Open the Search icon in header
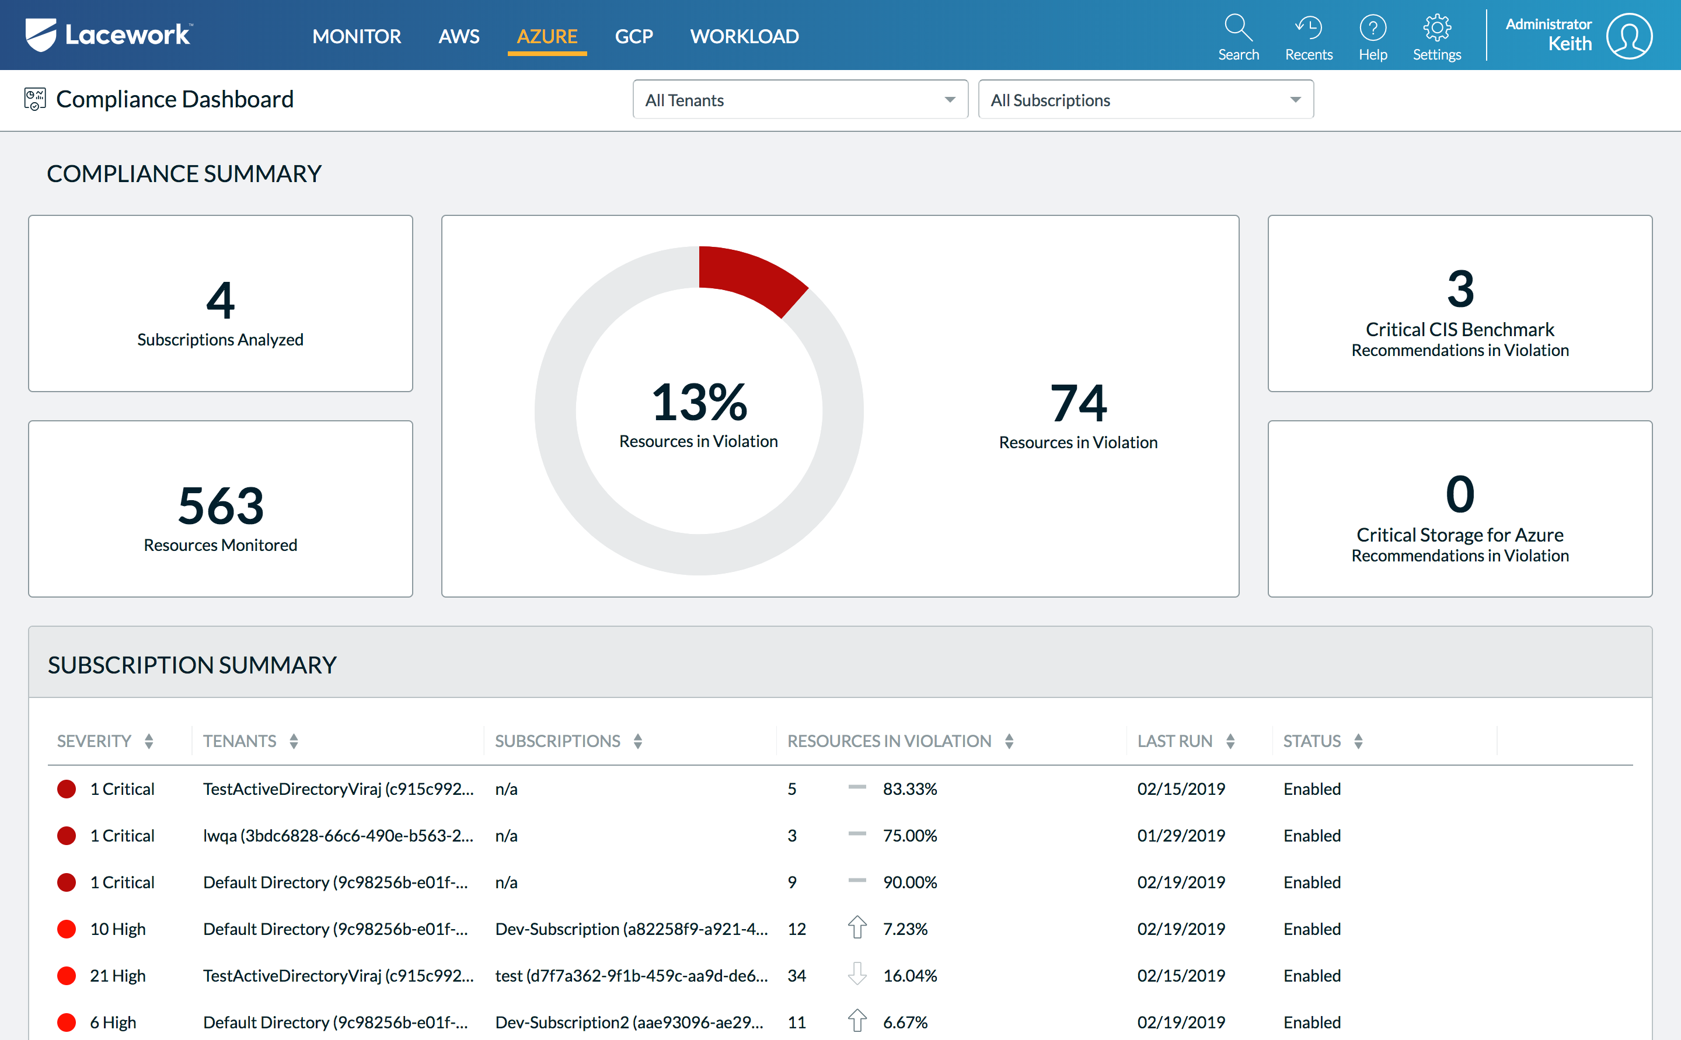Image resolution: width=1681 pixels, height=1040 pixels. [x=1238, y=28]
